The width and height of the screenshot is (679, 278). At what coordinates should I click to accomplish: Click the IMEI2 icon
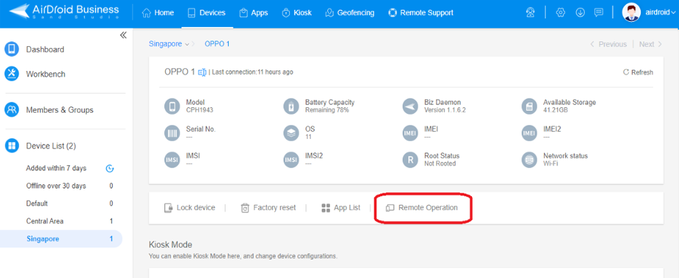[529, 133]
